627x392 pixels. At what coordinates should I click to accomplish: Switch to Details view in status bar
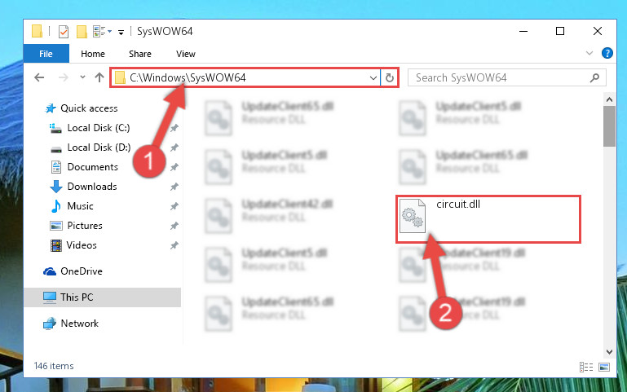(586, 367)
